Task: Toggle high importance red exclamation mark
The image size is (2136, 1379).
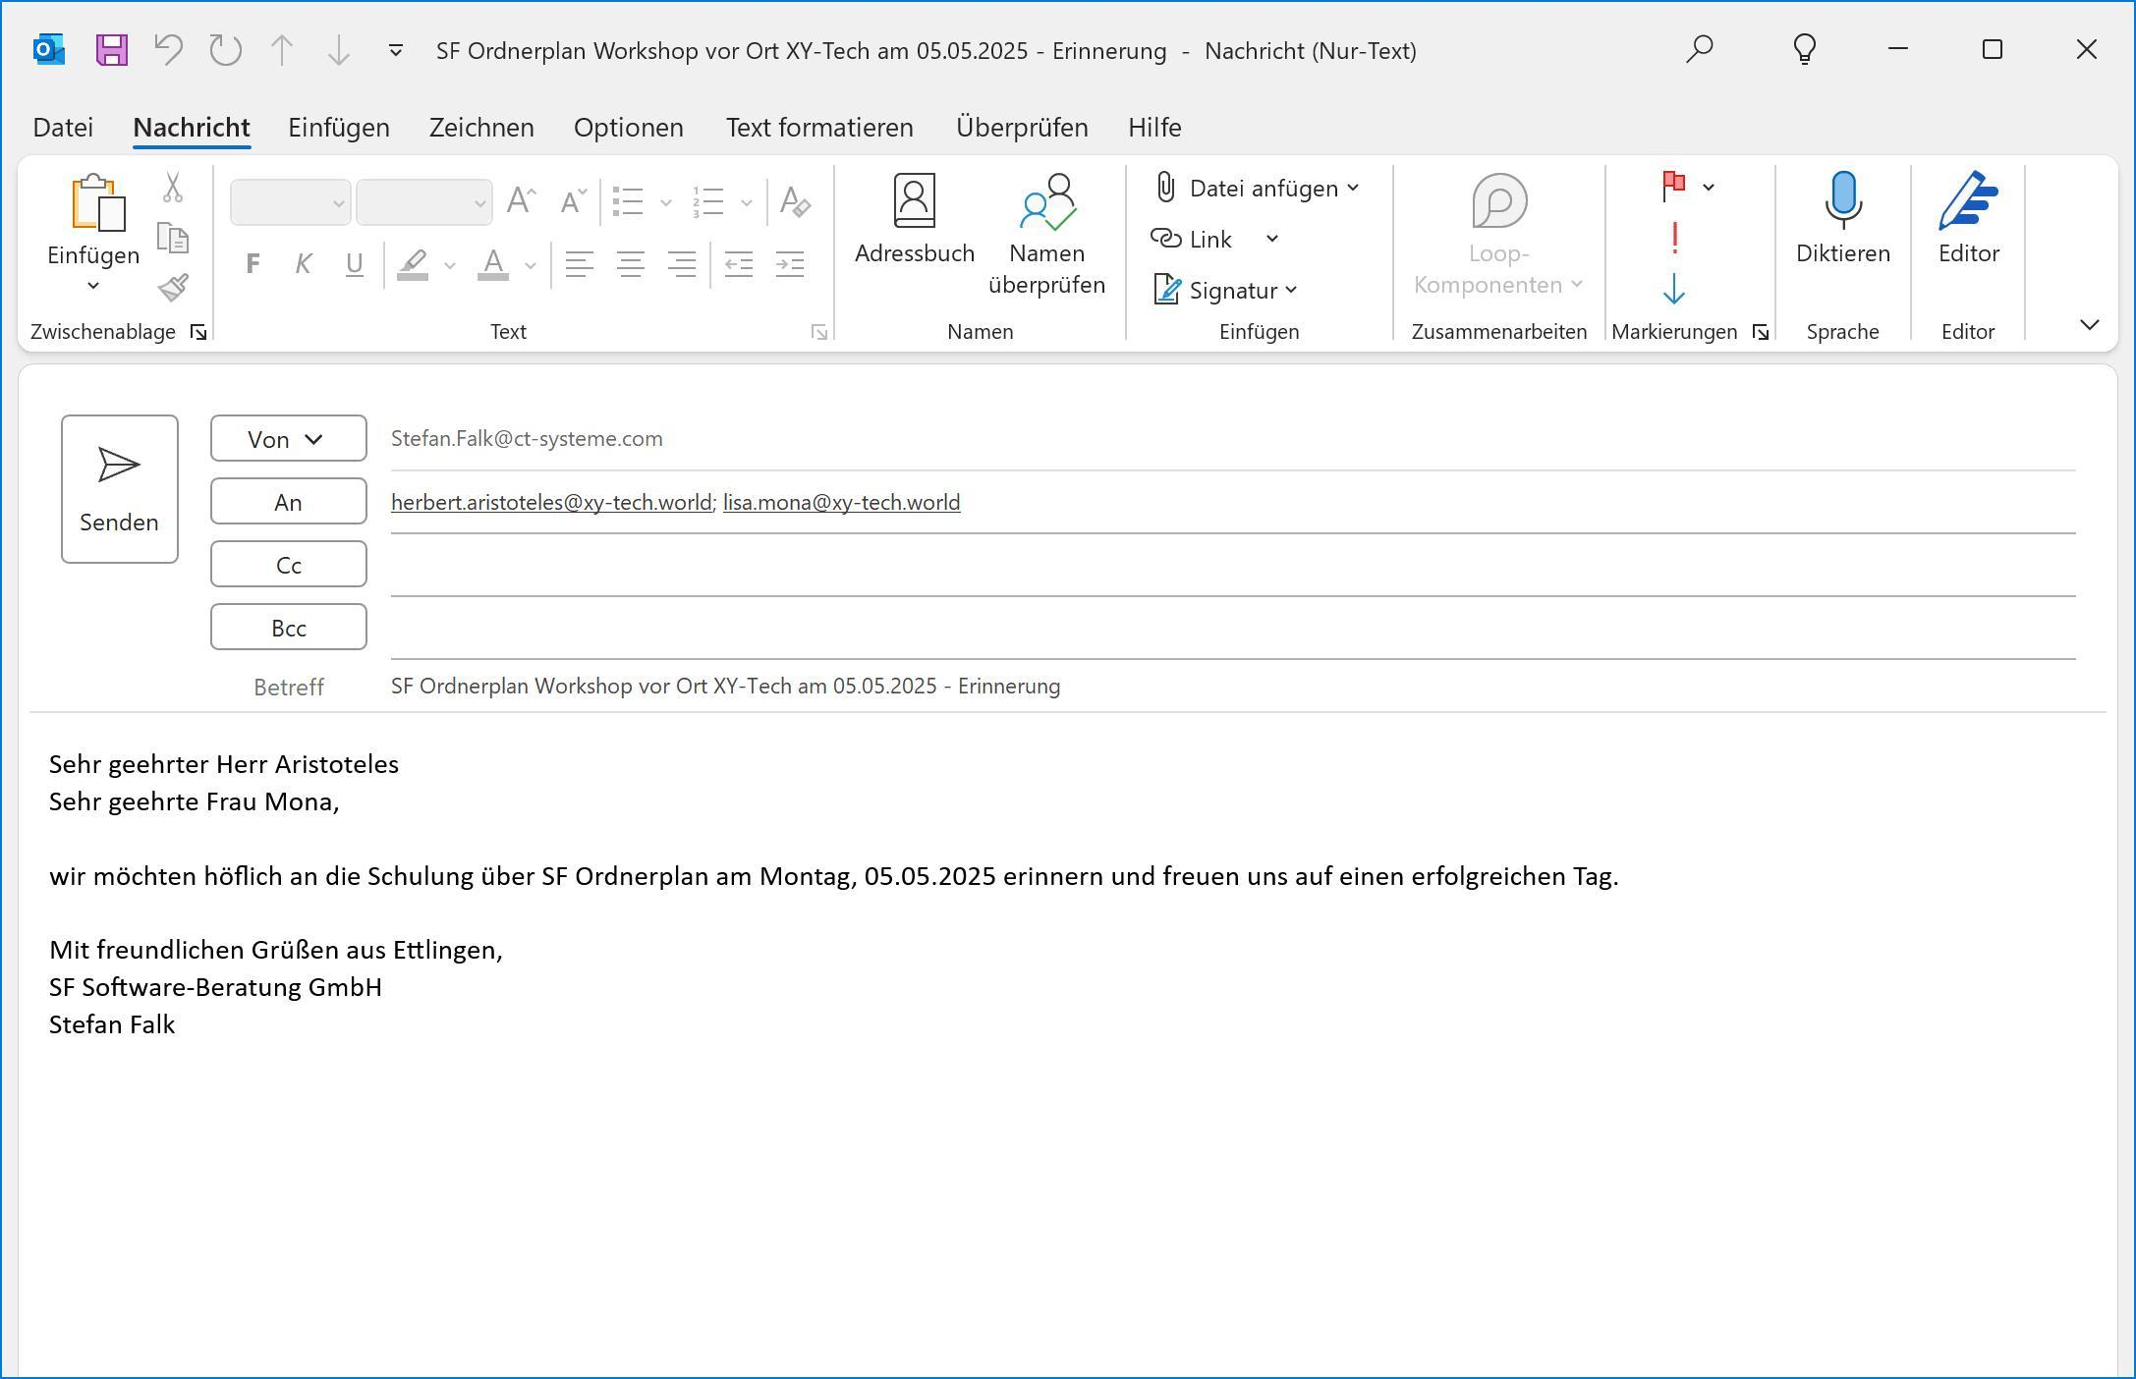Action: click(x=1674, y=238)
